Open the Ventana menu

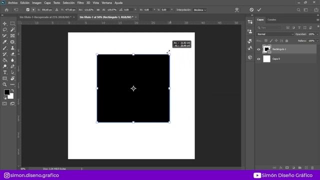[x=106, y=3]
